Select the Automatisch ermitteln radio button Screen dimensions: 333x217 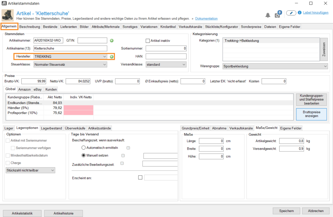point(84,148)
